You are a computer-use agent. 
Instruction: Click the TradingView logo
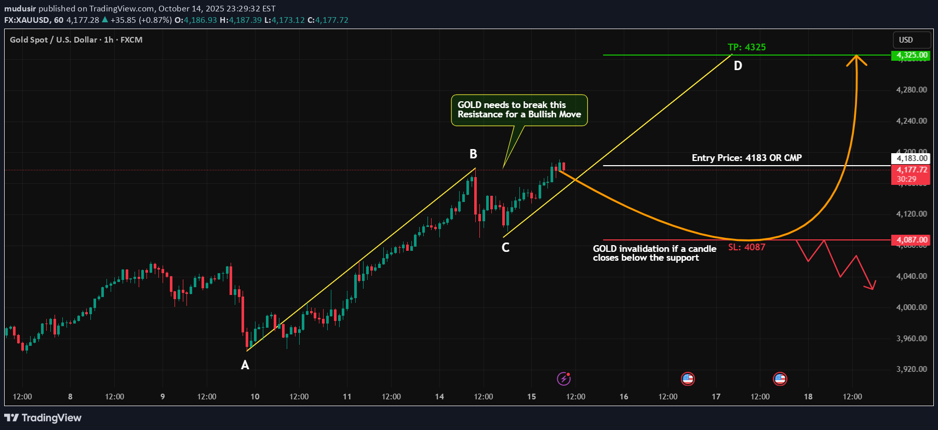[x=43, y=418]
